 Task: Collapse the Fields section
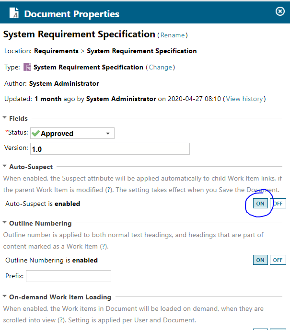[5, 118]
